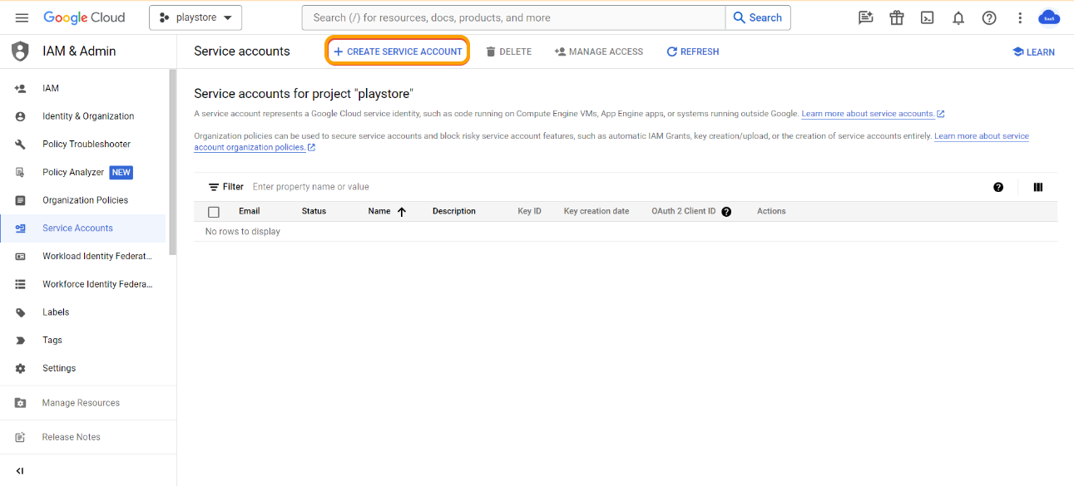Open Release Notes
The width and height of the screenshot is (1074, 486).
88,437
